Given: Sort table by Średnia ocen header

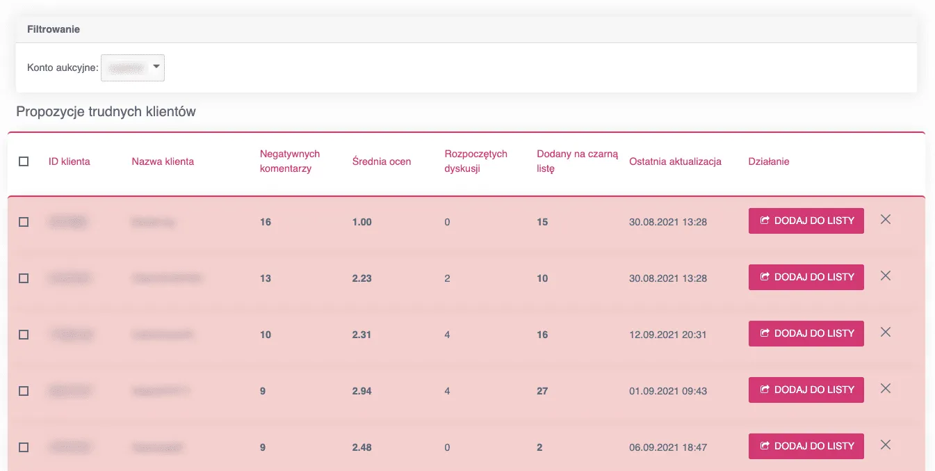Looking at the screenshot, I should click(x=382, y=161).
